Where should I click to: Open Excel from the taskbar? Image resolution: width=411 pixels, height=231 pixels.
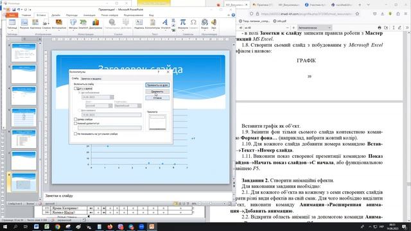point(47,227)
